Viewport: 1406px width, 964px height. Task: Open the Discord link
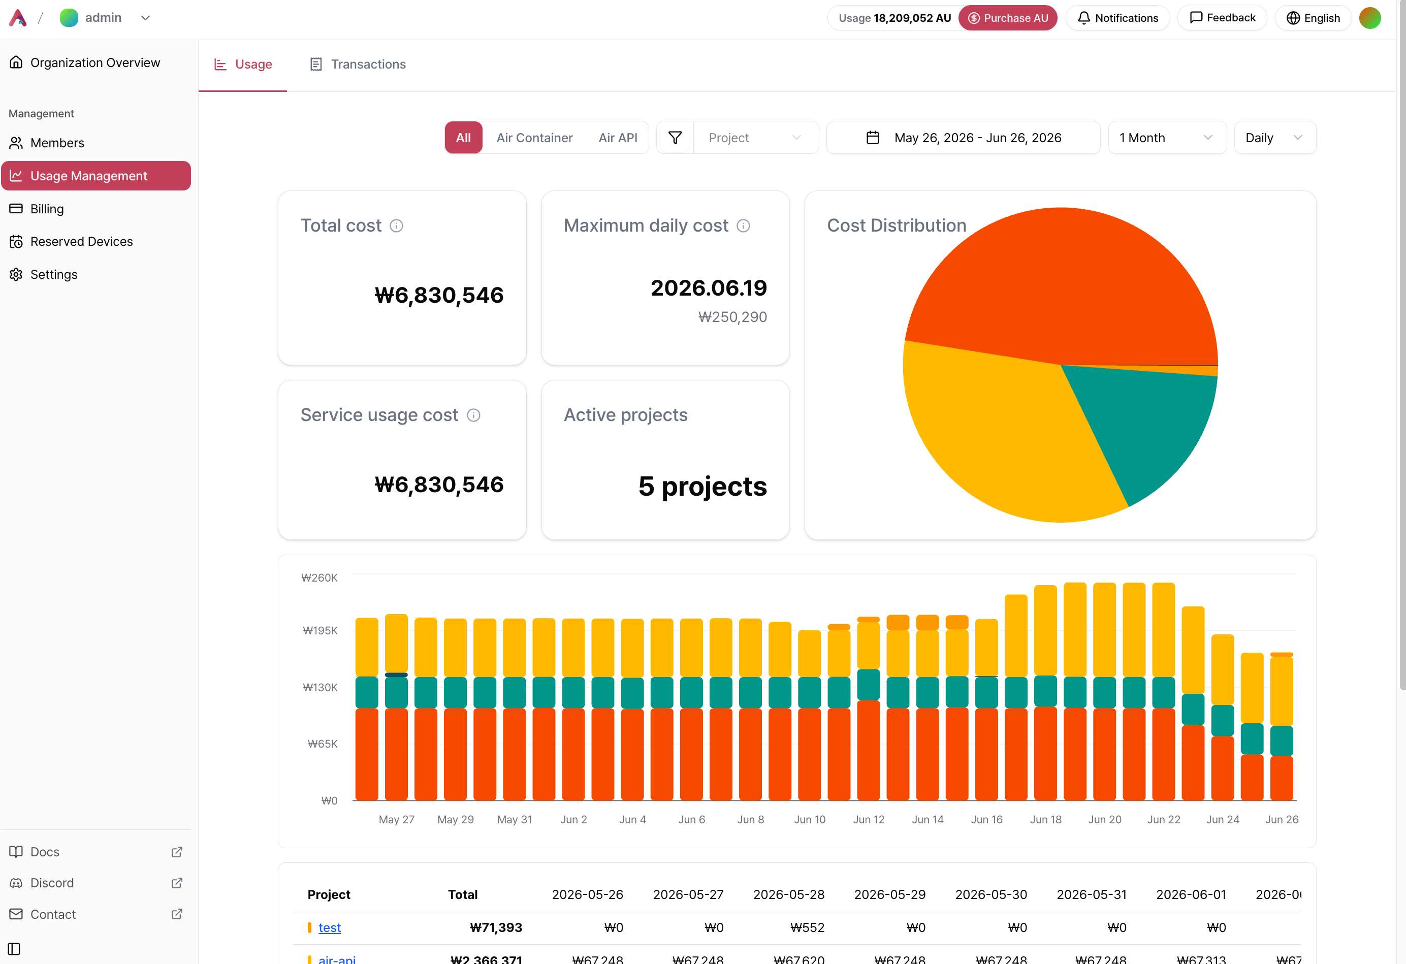95,883
